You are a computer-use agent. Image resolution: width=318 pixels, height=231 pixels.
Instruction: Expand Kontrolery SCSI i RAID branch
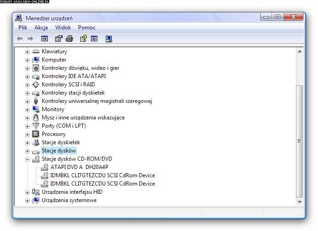click(x=28, y=85)
